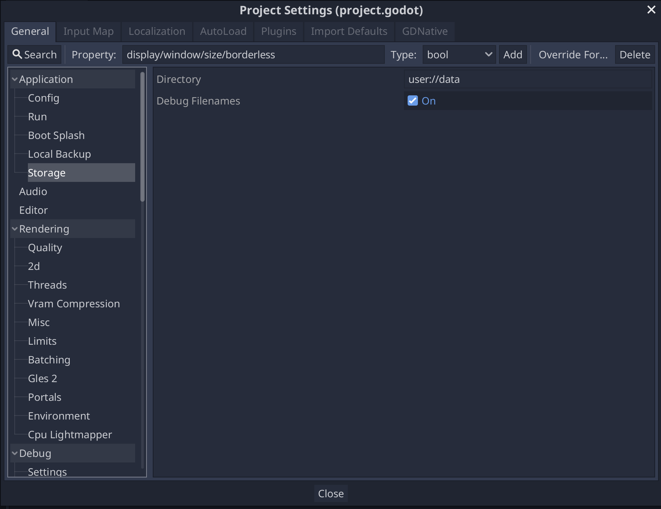Image resolution: width=661 pixels, height=509 pixels.
Task: Click the Directory property label
Action: 179,79
